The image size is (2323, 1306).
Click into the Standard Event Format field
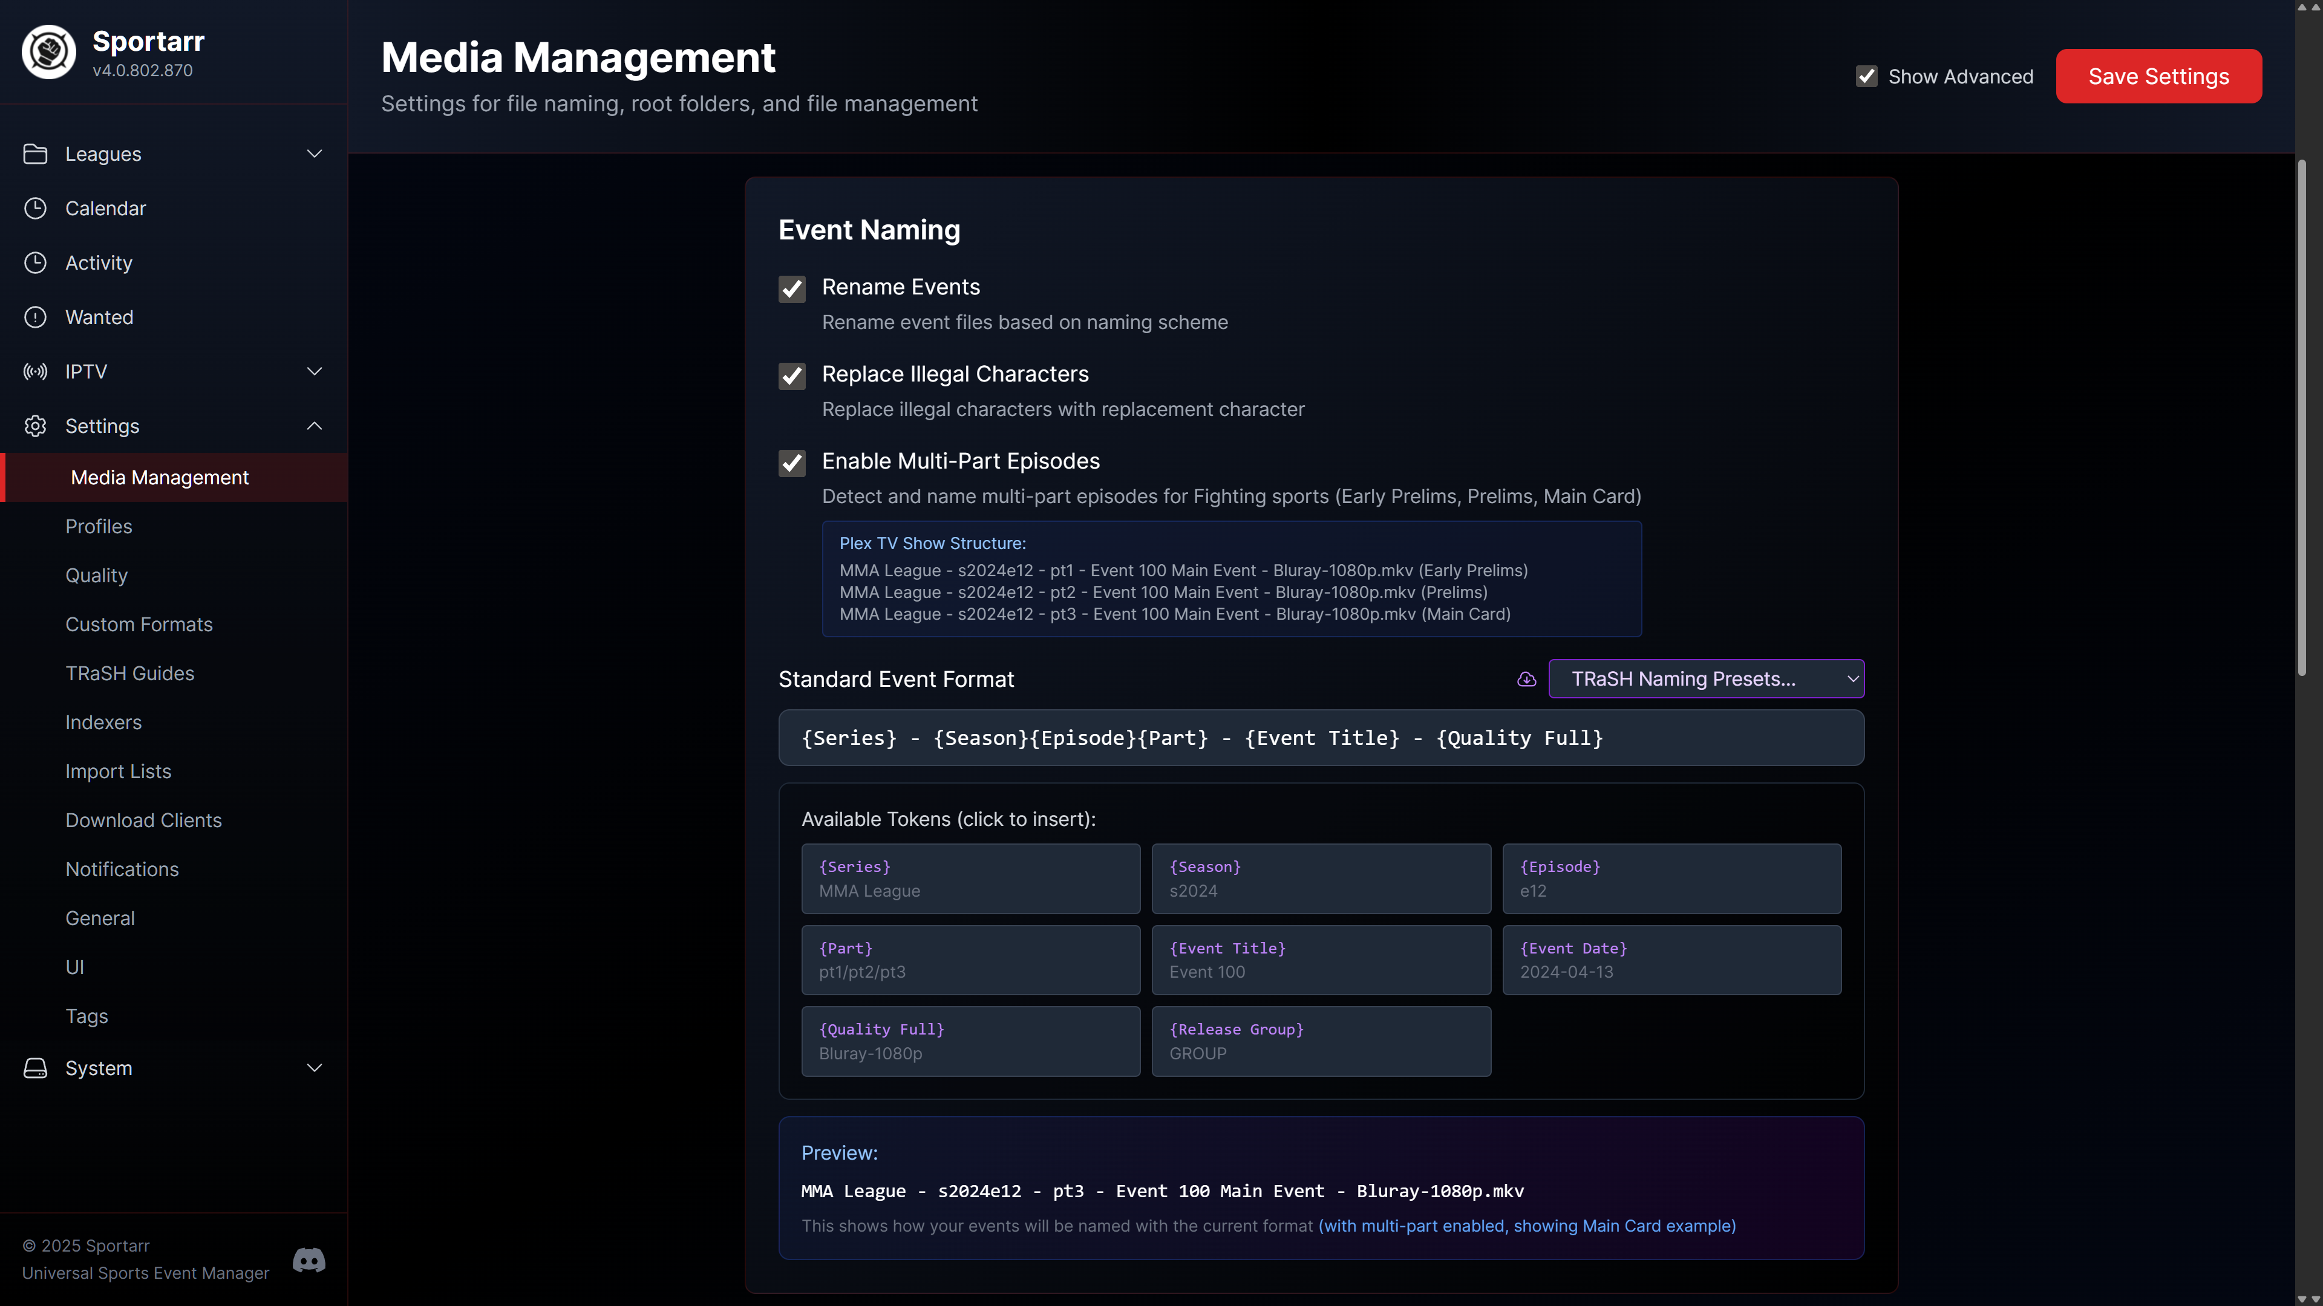coord(1321,737)
